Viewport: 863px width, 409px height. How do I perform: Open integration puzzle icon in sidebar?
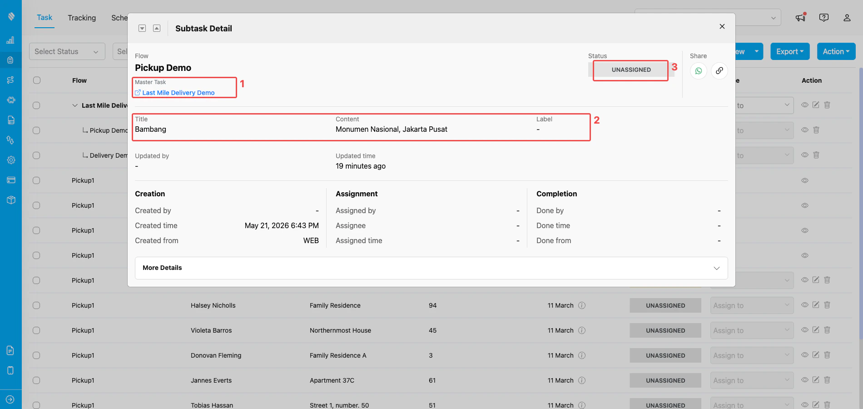(x=11, y=100)
